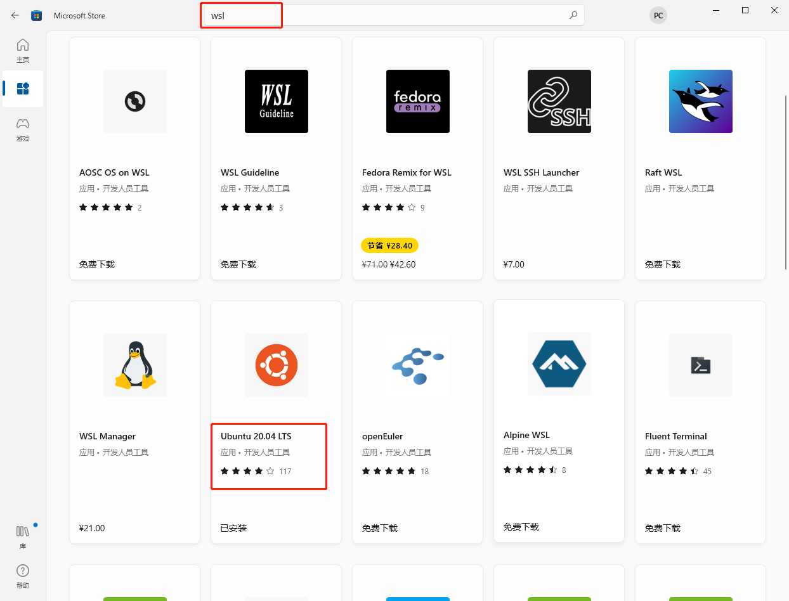Click 免费下载 under Raft WSL
This screenshot has width=789, height=601.
[x=663, y=264]
